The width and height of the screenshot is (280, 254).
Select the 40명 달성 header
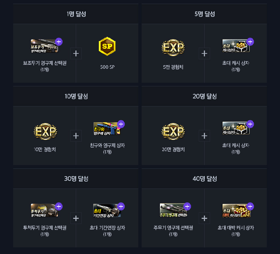204,179
